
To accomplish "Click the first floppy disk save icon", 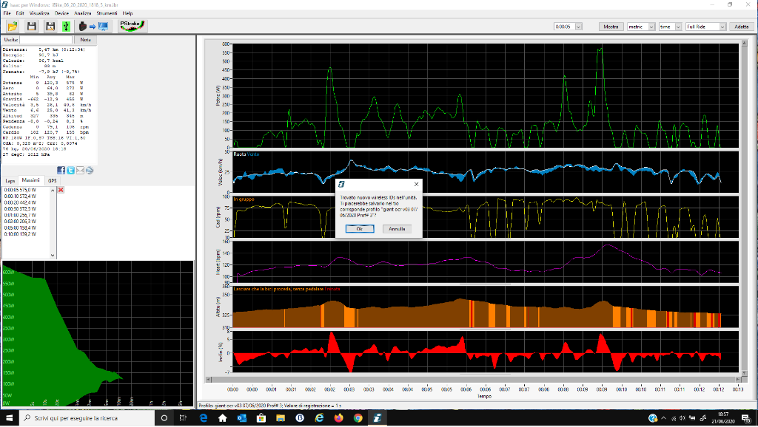I will tap(32, 26).
